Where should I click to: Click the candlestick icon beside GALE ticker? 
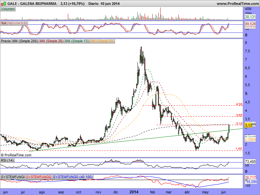(4, 3)
